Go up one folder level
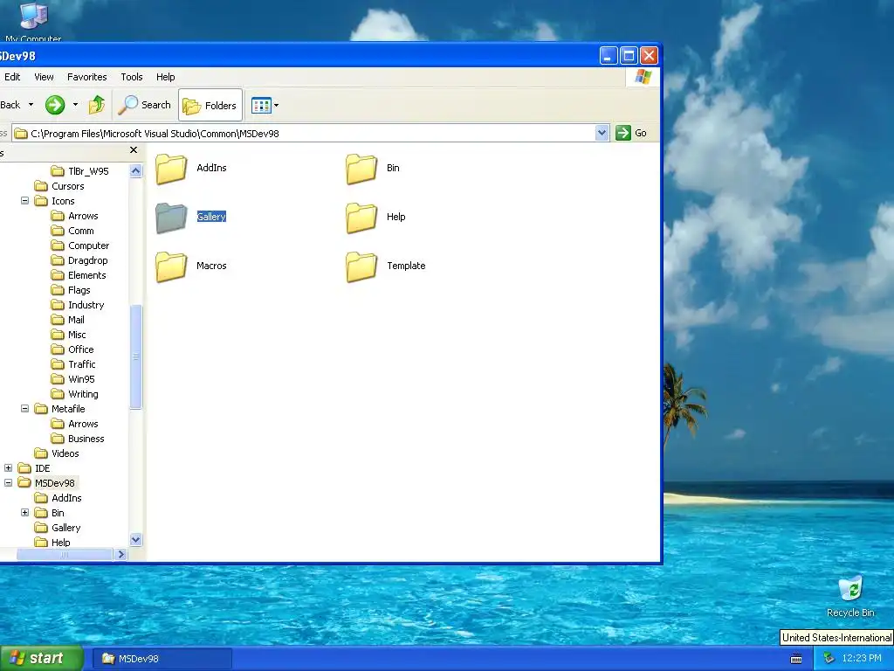 click(97, 105)
